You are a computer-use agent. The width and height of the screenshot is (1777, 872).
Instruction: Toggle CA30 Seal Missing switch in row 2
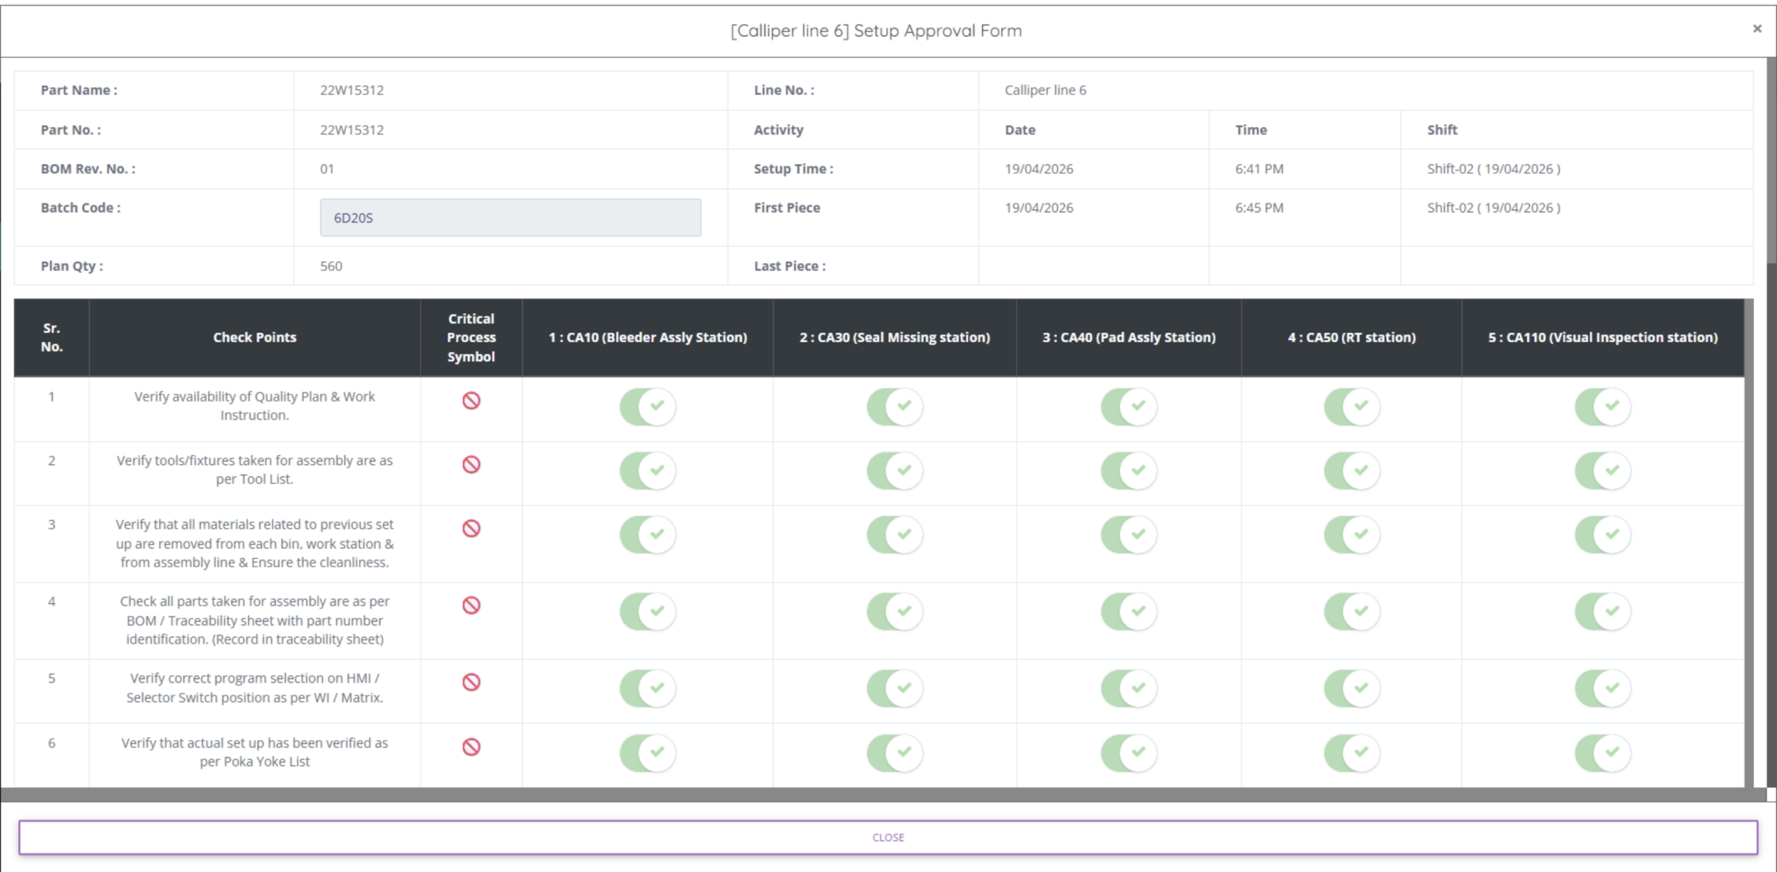[x=895, y=471]
